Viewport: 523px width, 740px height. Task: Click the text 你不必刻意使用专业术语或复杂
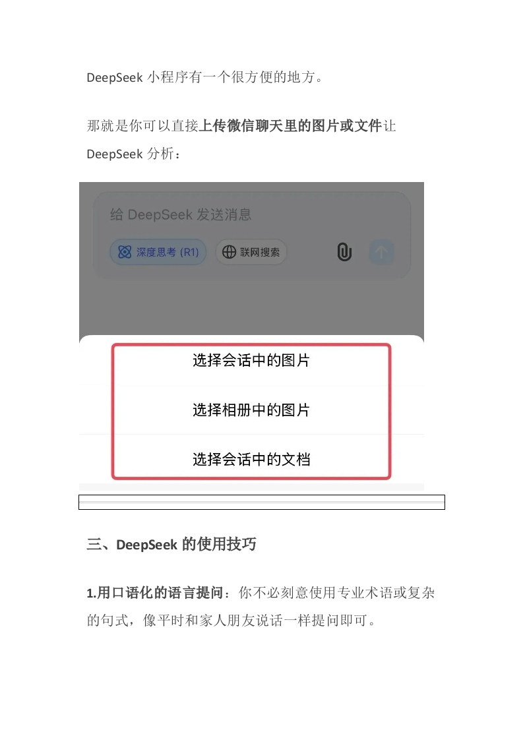[x=336, y=593]
